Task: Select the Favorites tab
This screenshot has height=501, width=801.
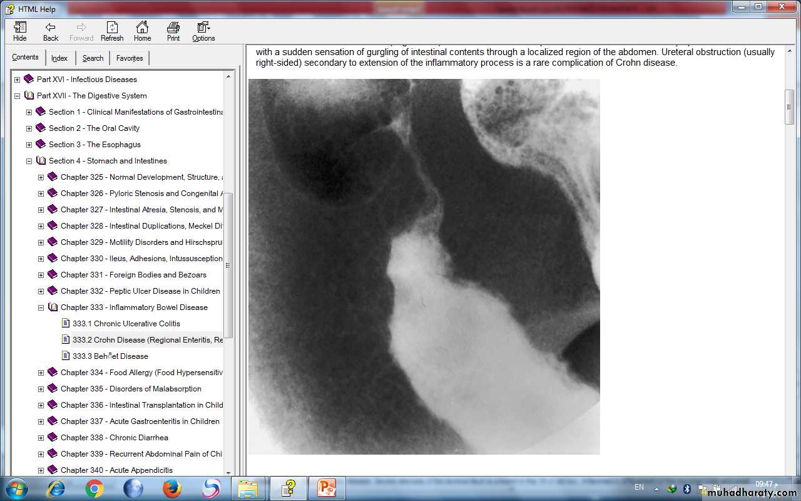Action: [x=130, y=58]
